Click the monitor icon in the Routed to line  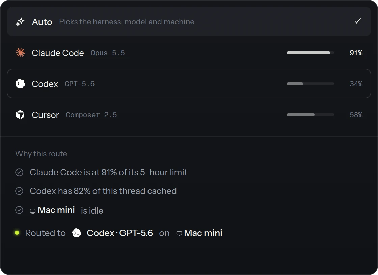[x=179, y=234]
